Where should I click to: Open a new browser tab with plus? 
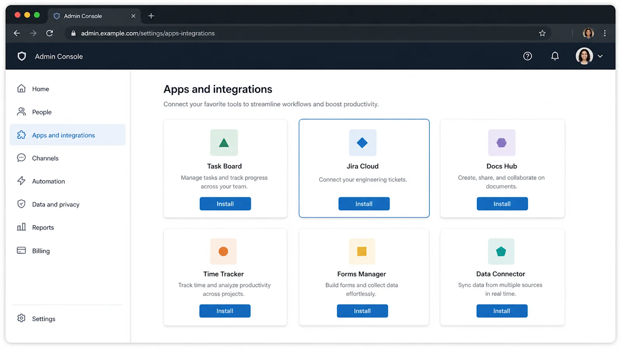click(151, 16)
